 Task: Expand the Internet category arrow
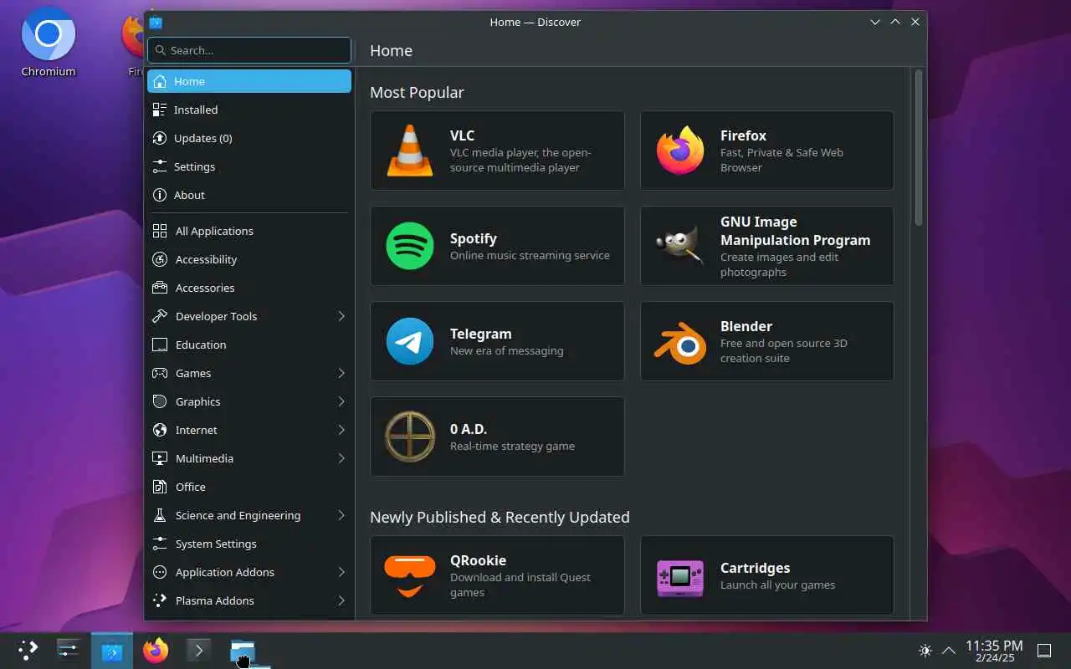click(x=341, y=430)
